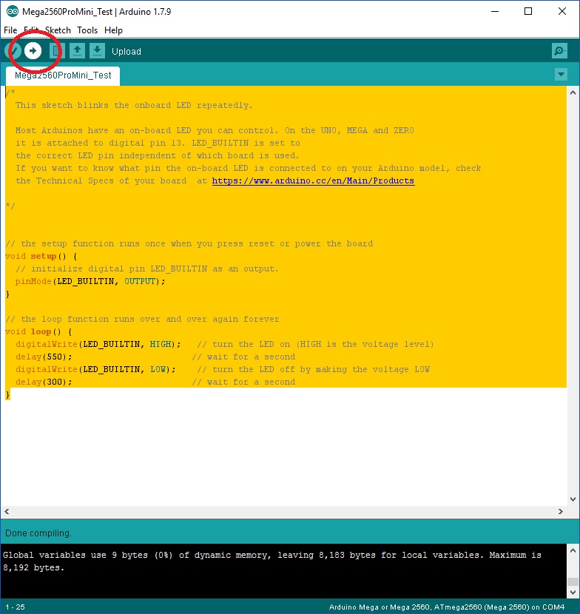The image size is (580, 614).
Task: Expand the tab options dropdown arrow
Action: [x=561, y=75]
